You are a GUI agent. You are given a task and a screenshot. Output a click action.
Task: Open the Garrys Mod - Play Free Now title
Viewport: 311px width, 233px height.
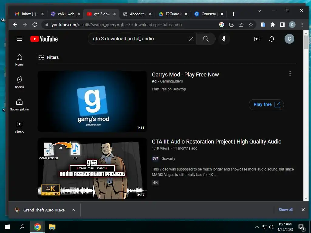click(x=185, y=75)
